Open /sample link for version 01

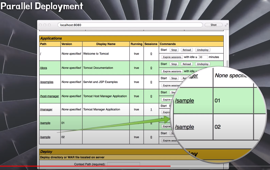[x=45, y=123]
